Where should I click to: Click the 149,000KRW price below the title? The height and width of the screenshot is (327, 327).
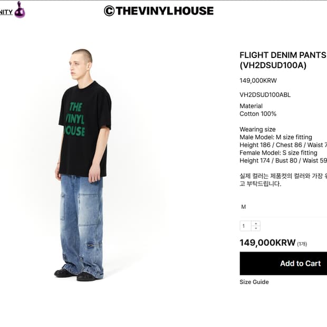pyautogui.click(x=258, y=81)
